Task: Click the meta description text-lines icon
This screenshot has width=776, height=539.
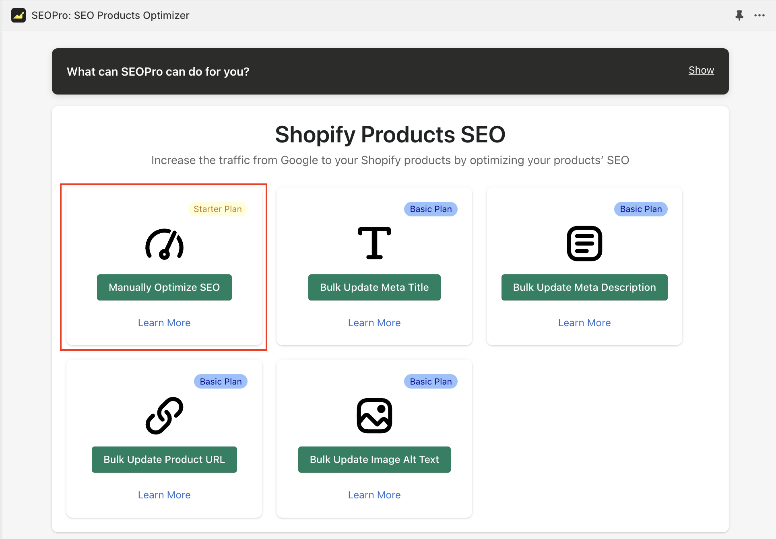Action: [x=584, y=243]
